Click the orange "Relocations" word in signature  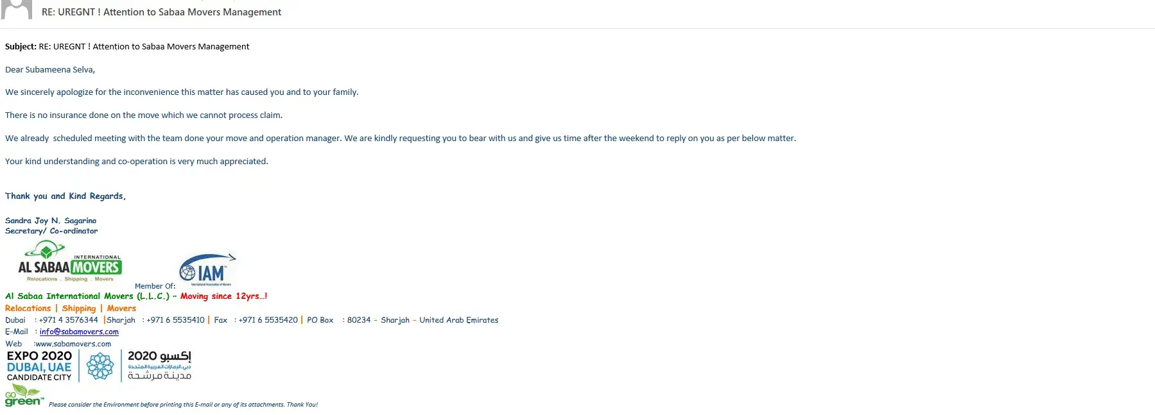[28, 309]
